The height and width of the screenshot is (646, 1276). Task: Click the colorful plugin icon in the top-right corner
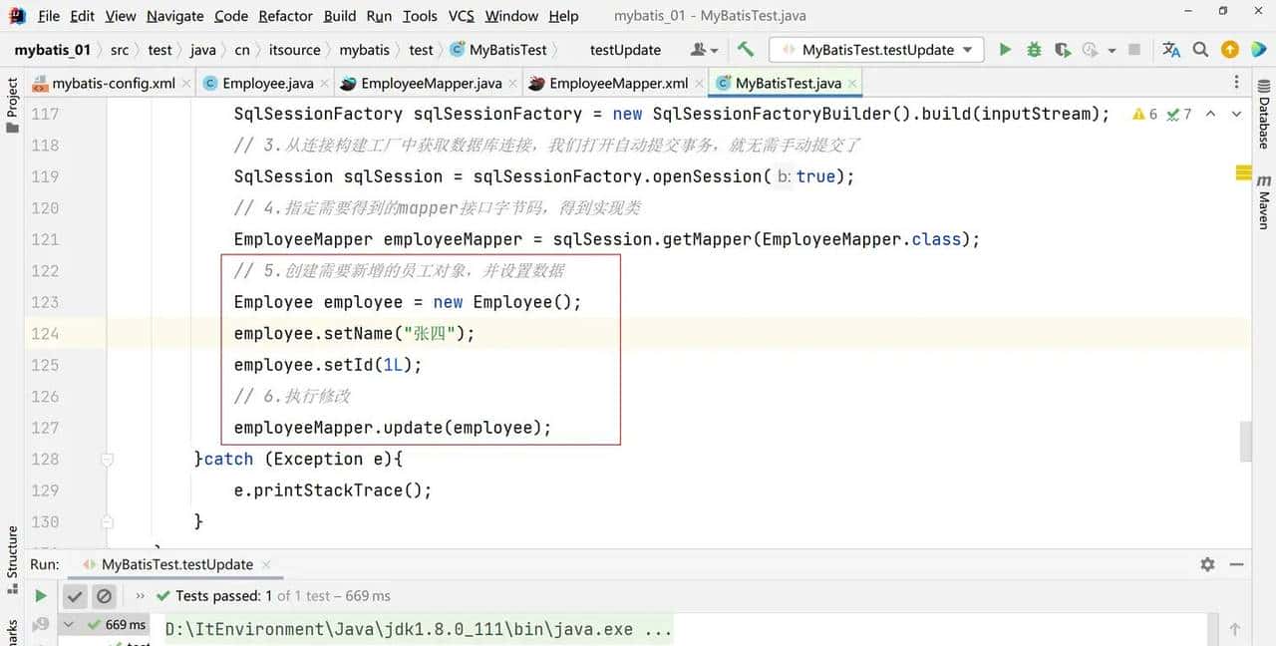tap(1258, 50)
